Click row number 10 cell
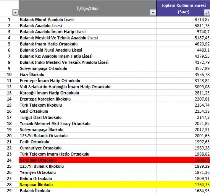210x193 pixels. (x=9, y=75)
